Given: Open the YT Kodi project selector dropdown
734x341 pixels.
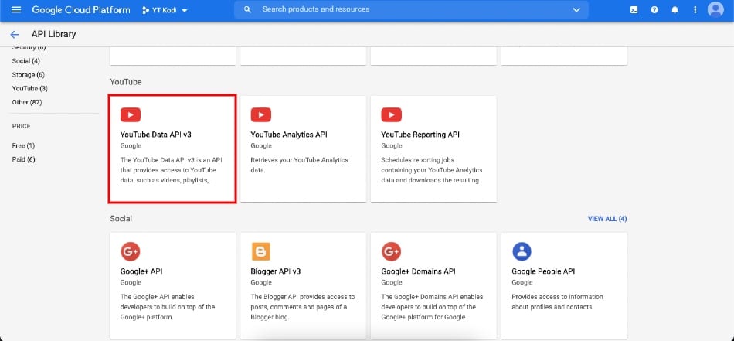Looking at the screenshot, I should 165,10.
